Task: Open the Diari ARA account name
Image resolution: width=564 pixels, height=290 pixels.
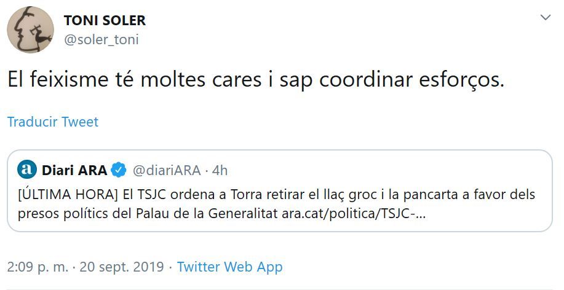Action: click(74, 170)
